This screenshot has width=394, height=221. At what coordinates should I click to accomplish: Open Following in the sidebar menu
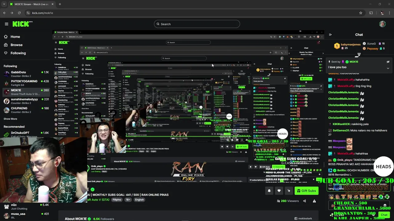(x=15, y=53)
